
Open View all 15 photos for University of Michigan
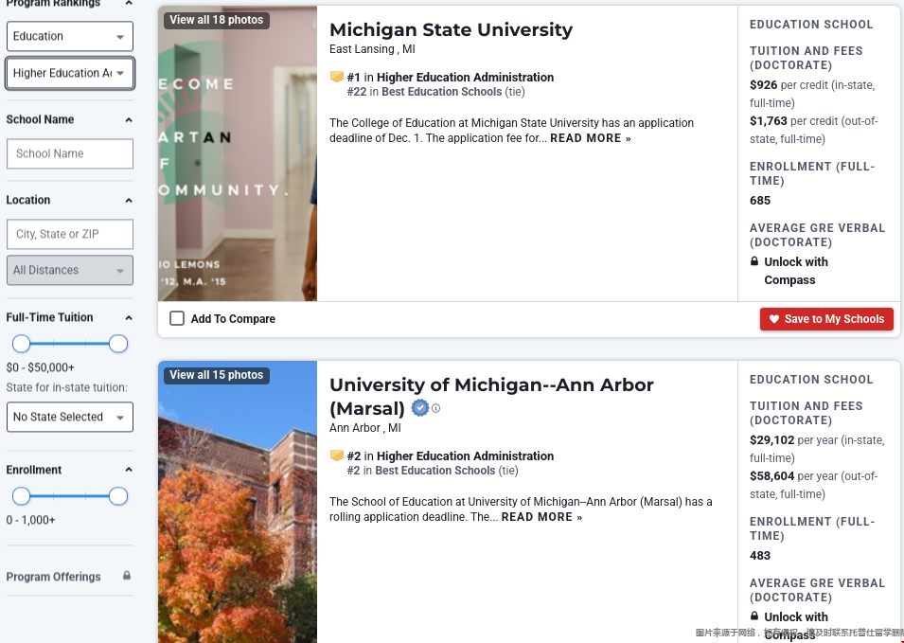(216, 375)
